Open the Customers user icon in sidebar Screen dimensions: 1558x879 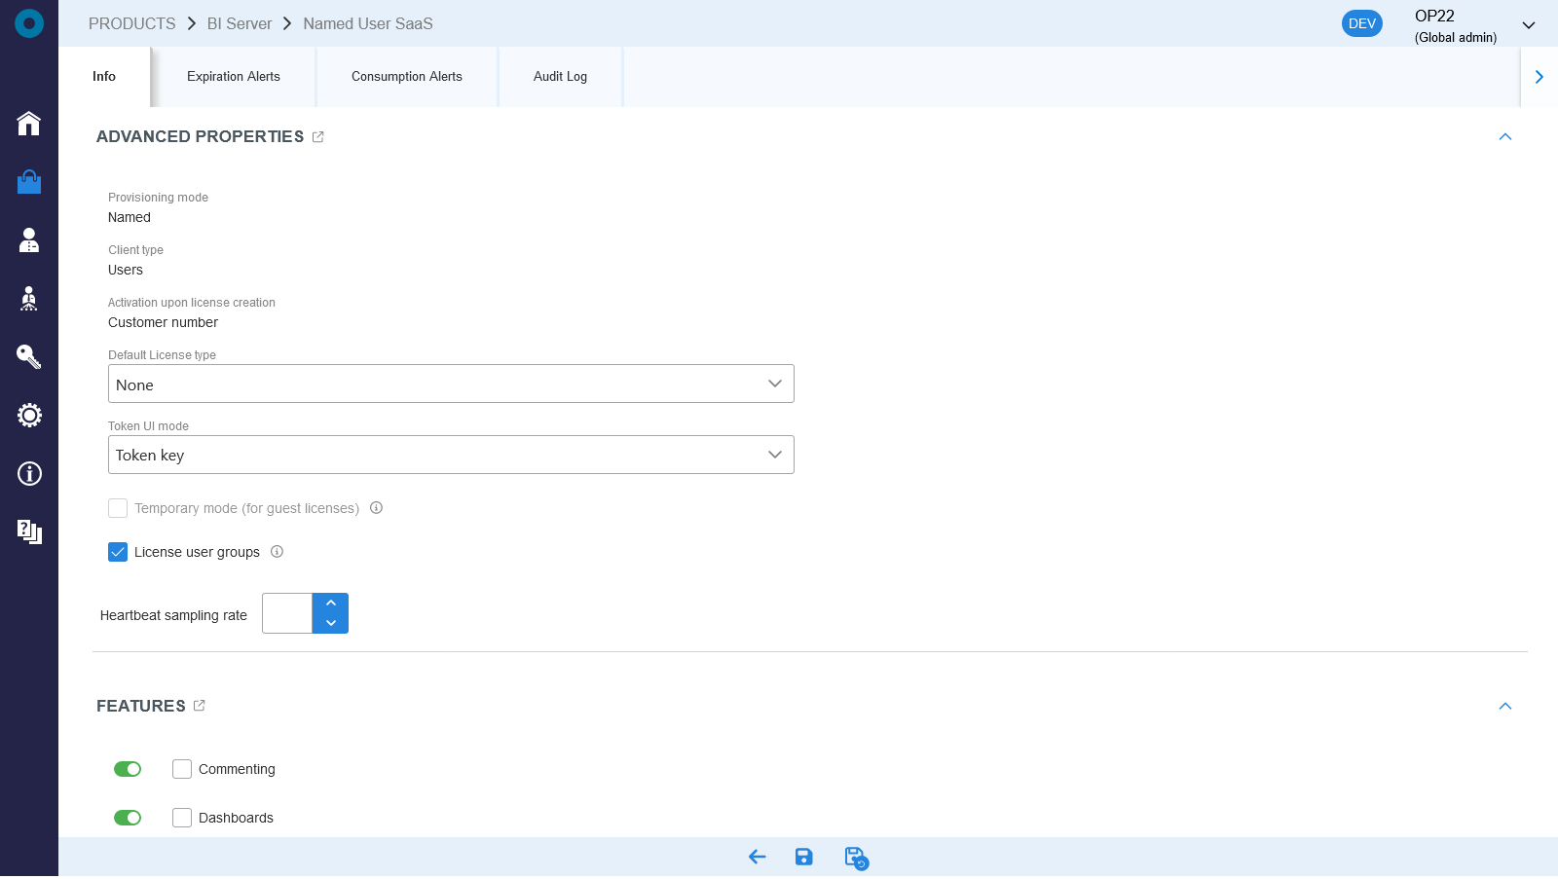click(29, 240)
